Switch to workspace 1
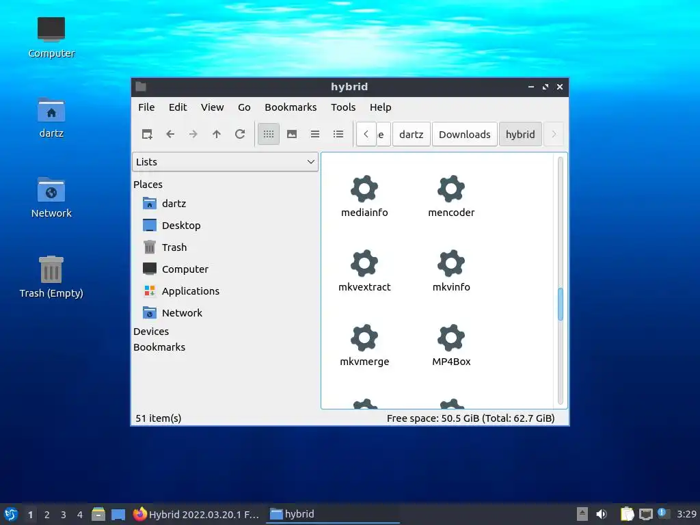This screenshot has height=525, width=700. (30, 515)
